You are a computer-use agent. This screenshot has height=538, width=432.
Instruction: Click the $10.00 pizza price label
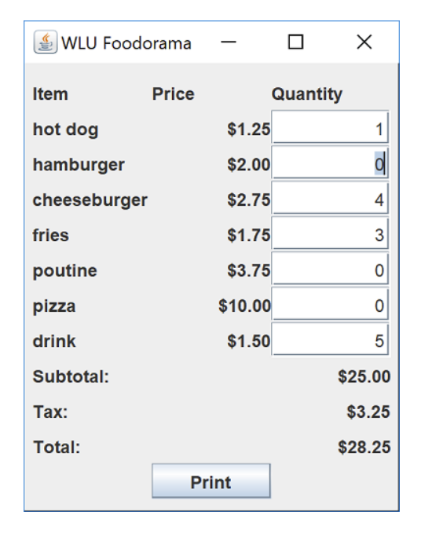coord(244,306)
